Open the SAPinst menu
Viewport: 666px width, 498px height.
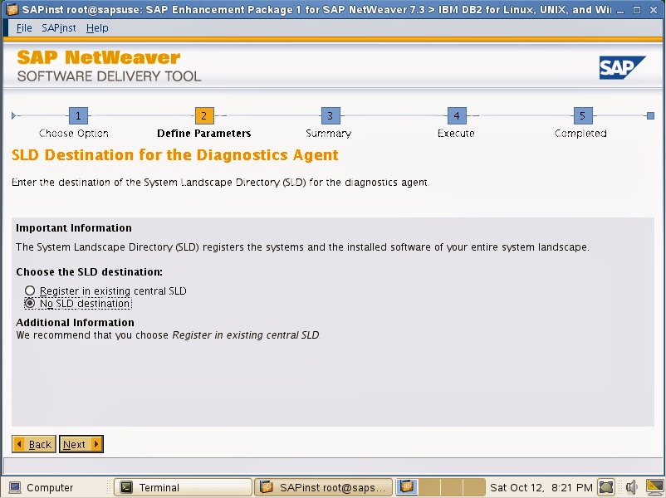pyautogui.click(x=58, y=27)
